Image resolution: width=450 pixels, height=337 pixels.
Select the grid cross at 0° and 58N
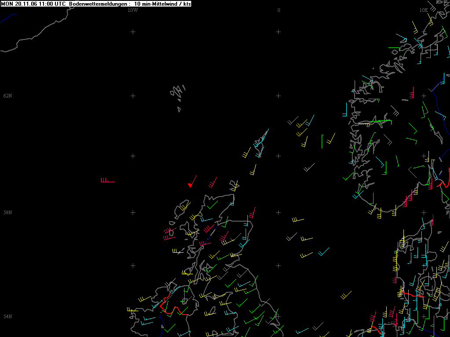(278, 212)
